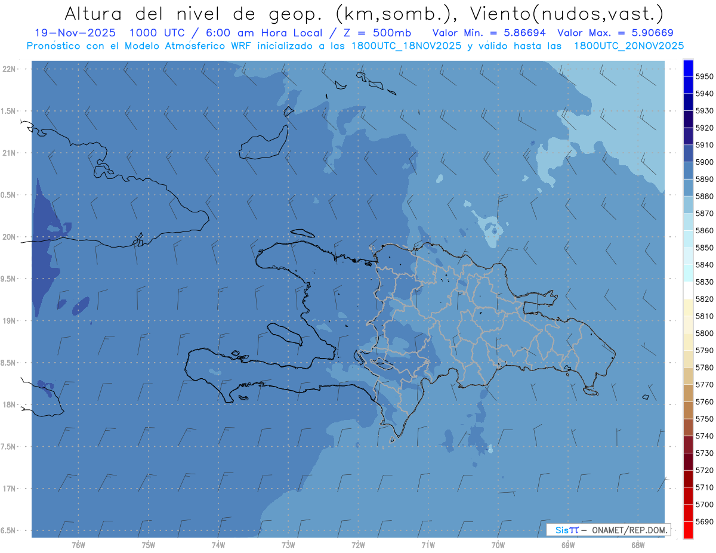Image resolution: width=716 pixels, height=553 pixels.
Task: Click the 18N latitude label
Action: [10, 404]
